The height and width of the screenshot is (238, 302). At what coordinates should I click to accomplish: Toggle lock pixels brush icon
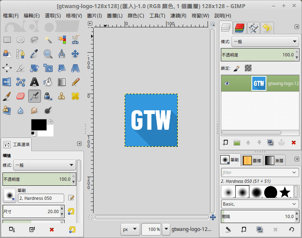coord(237,68)
